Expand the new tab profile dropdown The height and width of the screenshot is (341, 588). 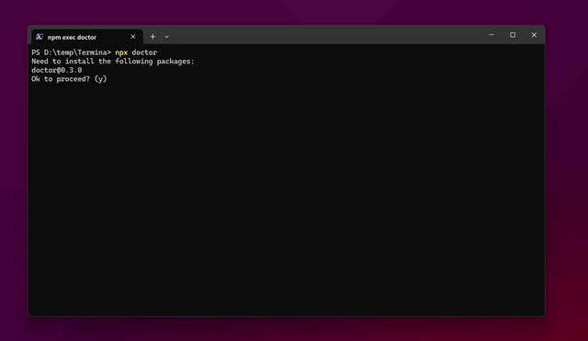(166, 37)
